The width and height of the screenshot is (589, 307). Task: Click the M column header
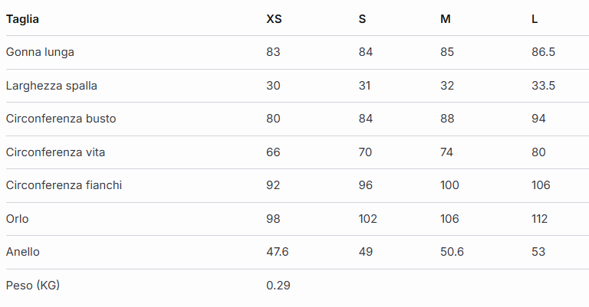tap(445, 19)
